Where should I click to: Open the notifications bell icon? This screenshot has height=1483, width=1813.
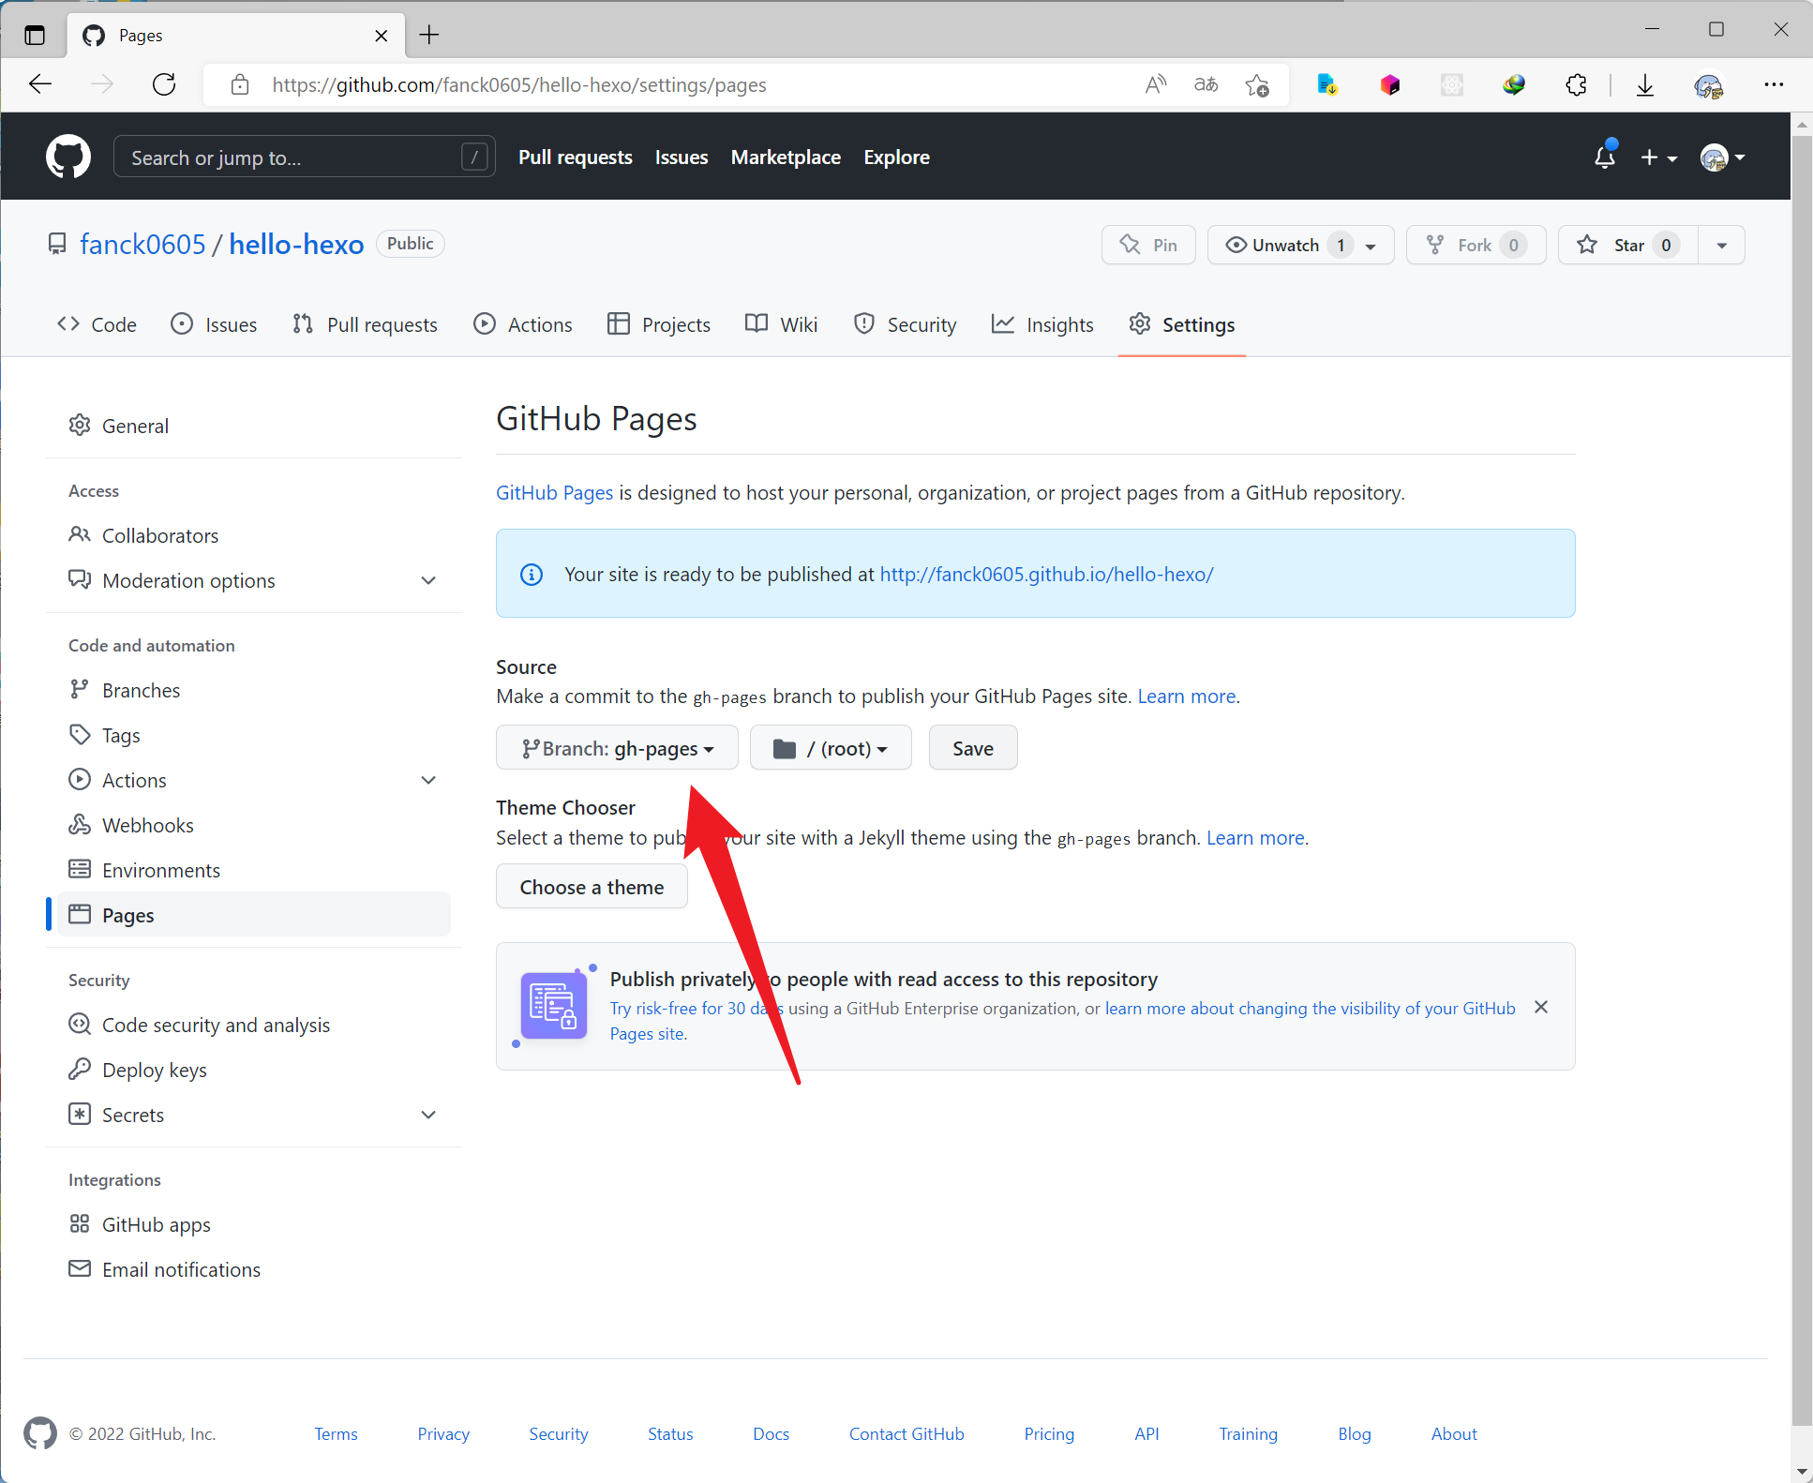[x=1605, y=157]
